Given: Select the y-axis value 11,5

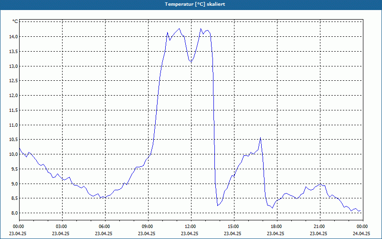Looking at the screenshot, I should click(x=13, y=110).
